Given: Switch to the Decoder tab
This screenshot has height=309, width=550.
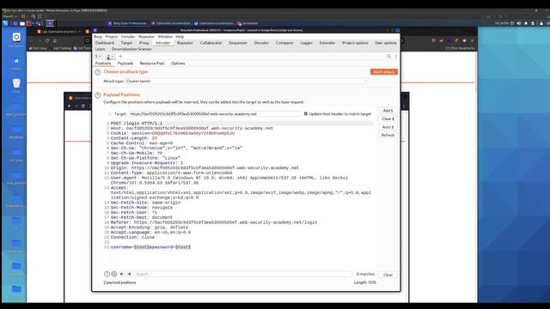Looking at the screenshot, I should 261,43.
